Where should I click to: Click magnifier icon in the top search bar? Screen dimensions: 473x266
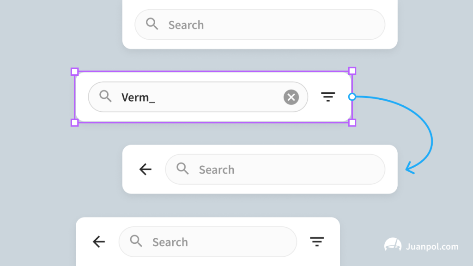(x=152, y=24)
